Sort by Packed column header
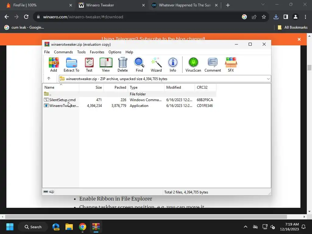Screen dimensions: 312x234 pos(115,87)
